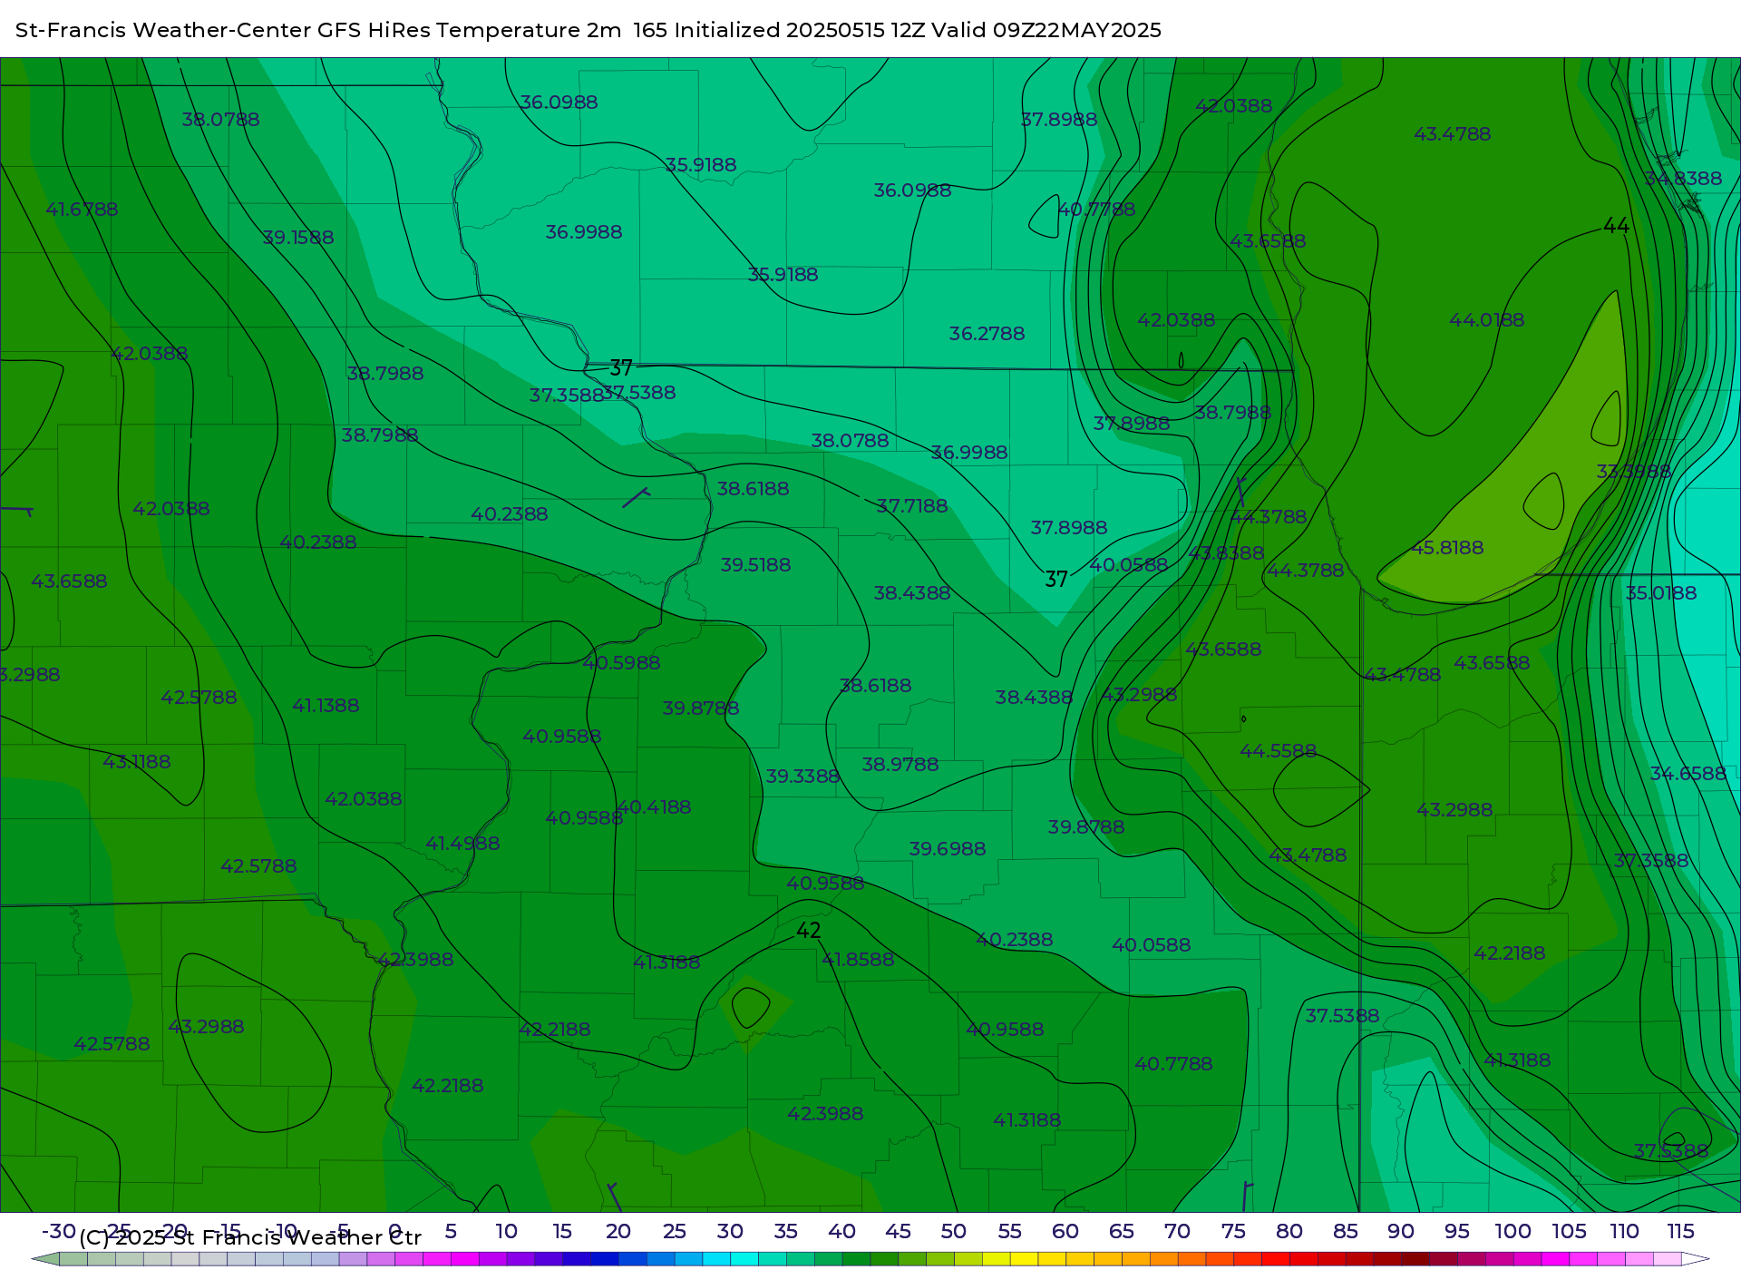Click the color bar label 60

[1065, 1232]
